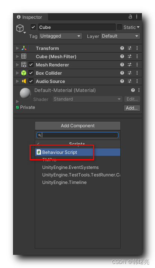155x268 pixels.
Task: Click the Inspector lock icon
Action: coord(130,17)
